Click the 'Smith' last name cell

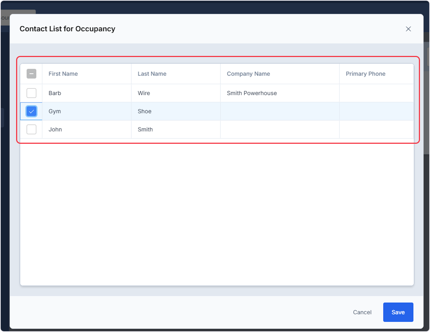point(176,129)
